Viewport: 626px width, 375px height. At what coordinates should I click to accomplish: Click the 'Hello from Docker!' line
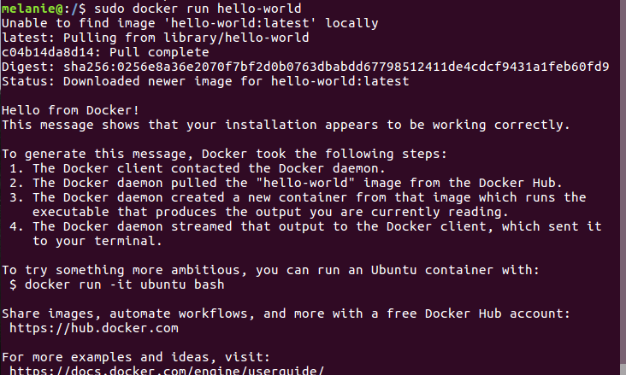pyautogui.click(x=70, y=110)
